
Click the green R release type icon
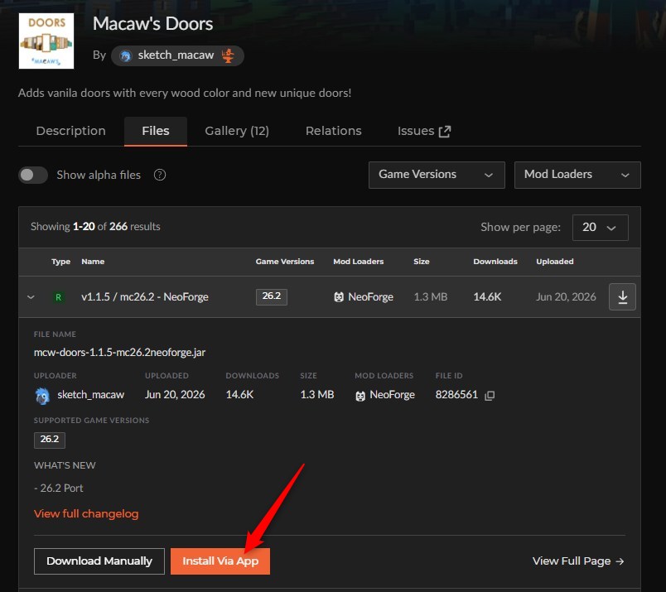tap(59, 297)
